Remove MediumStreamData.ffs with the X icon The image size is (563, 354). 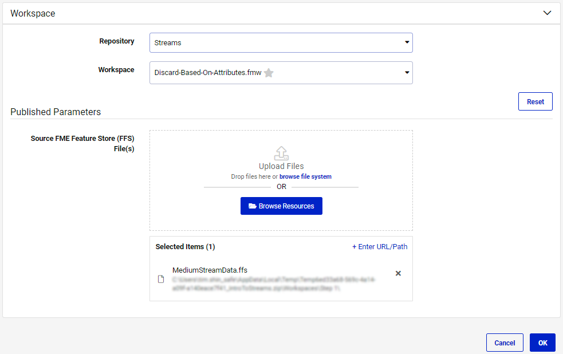click(398, 273)
